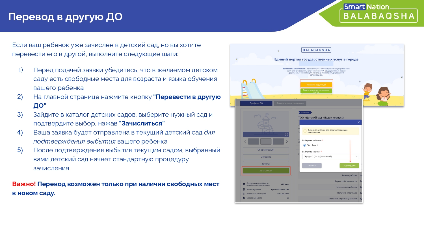Click "Подать заявление в очередь на ваучер"
Image resolution: width=424 pixels, height=238 pixels.
coord(316,91)
